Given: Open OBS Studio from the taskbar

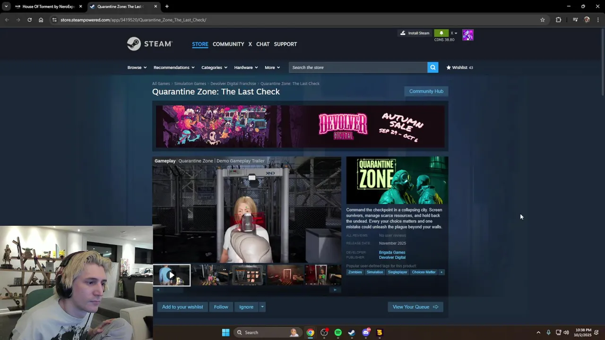Looking at the screenshot, I should pos(324,332).
